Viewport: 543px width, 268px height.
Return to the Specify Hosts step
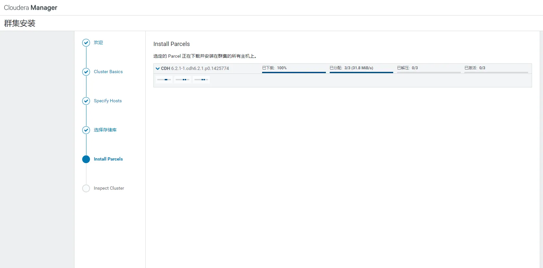pos(108,101)
